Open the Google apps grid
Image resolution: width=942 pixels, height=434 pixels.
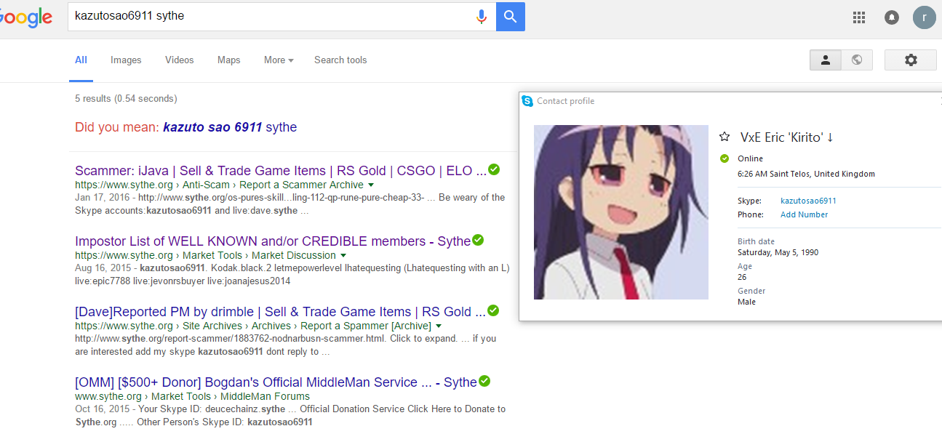858,17
